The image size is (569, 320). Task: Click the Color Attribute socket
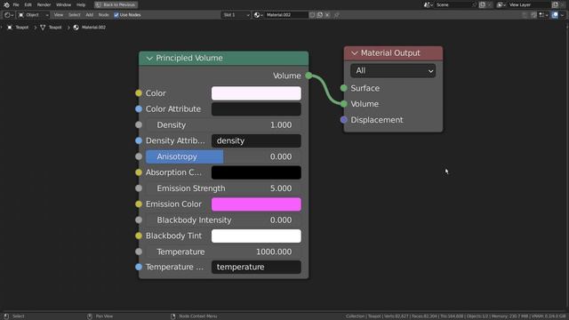pyautogui.click(x=139, y=108)
